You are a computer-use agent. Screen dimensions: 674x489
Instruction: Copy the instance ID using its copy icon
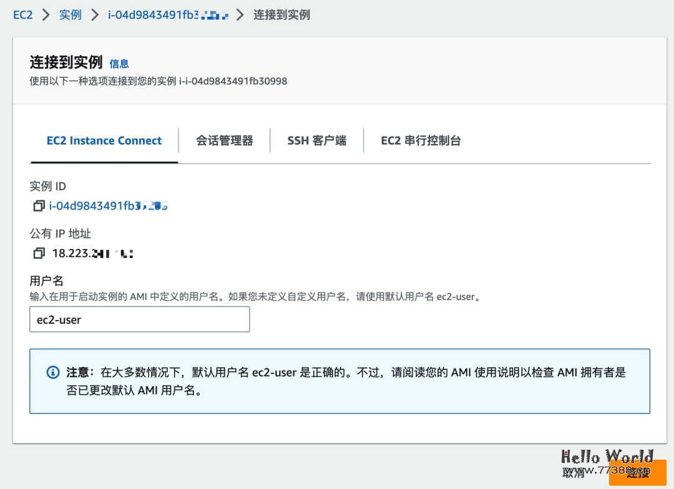pos(39,206)
